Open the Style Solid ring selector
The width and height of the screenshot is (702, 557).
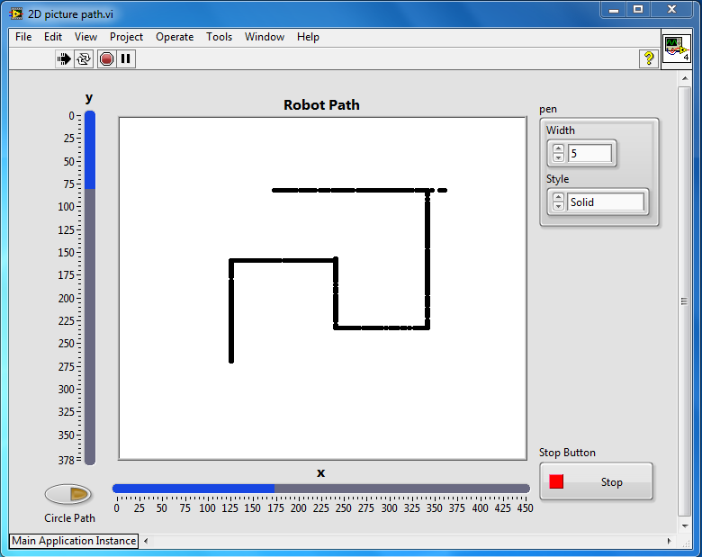point(606,202)
